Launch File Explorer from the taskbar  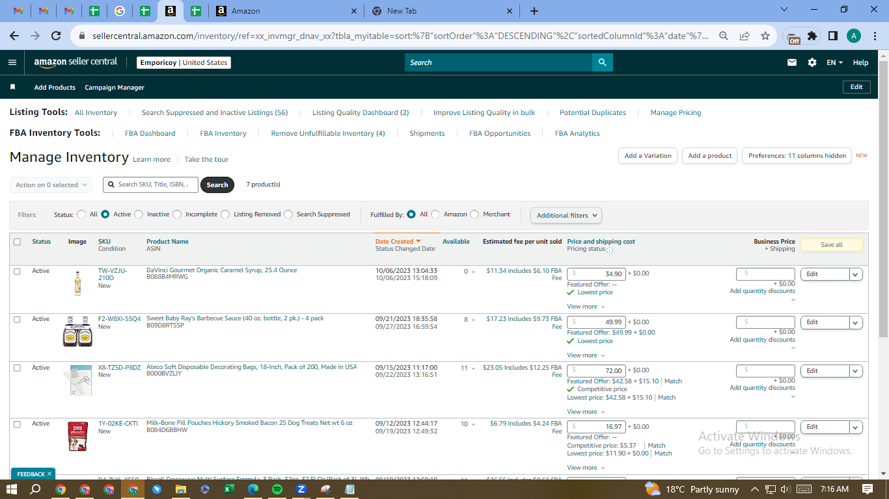180,489
